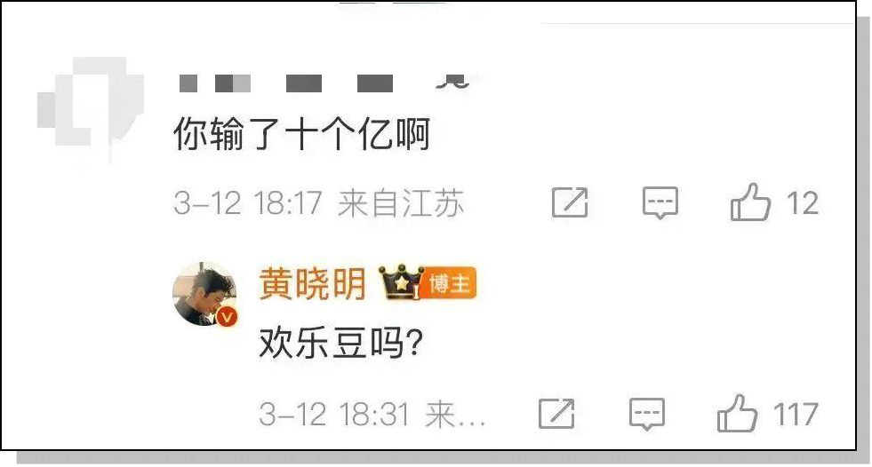Click the repost icon on the Jiangsu comment

(570, 202)
